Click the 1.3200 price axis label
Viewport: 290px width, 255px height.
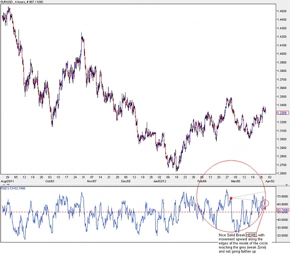pos(282,122)
